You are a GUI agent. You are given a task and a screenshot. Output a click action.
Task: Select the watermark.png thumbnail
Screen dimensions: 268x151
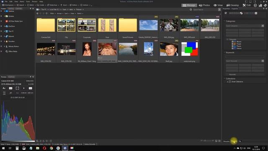[189, 49]
